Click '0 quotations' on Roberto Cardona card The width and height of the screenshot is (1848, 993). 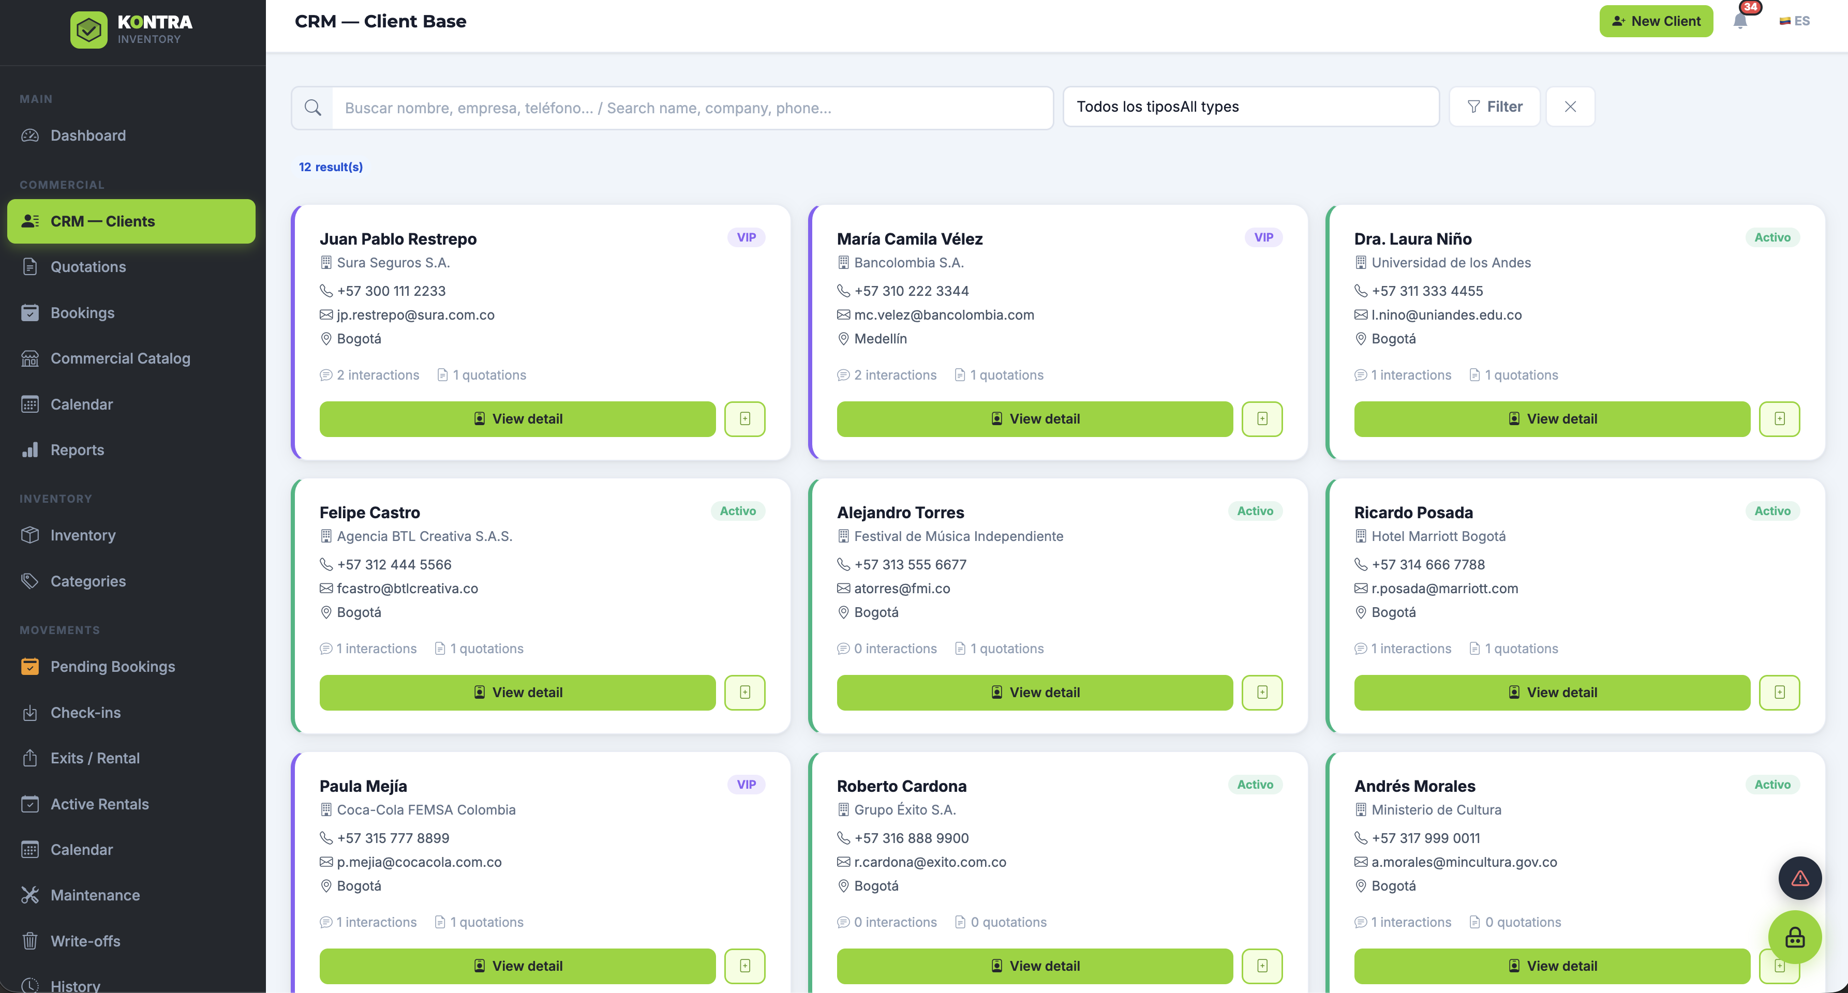click(x=1001, y=922)
